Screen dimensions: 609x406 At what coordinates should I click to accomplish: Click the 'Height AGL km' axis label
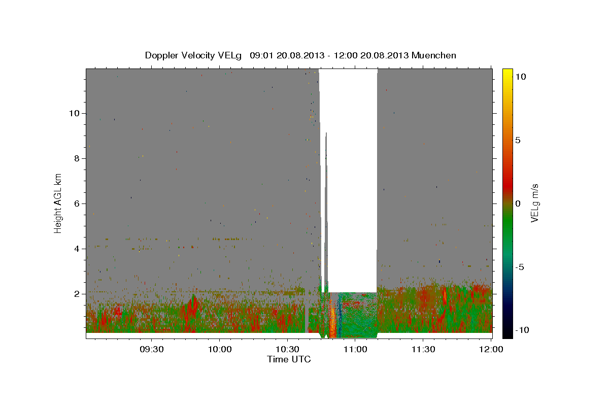tap(58, 203)
